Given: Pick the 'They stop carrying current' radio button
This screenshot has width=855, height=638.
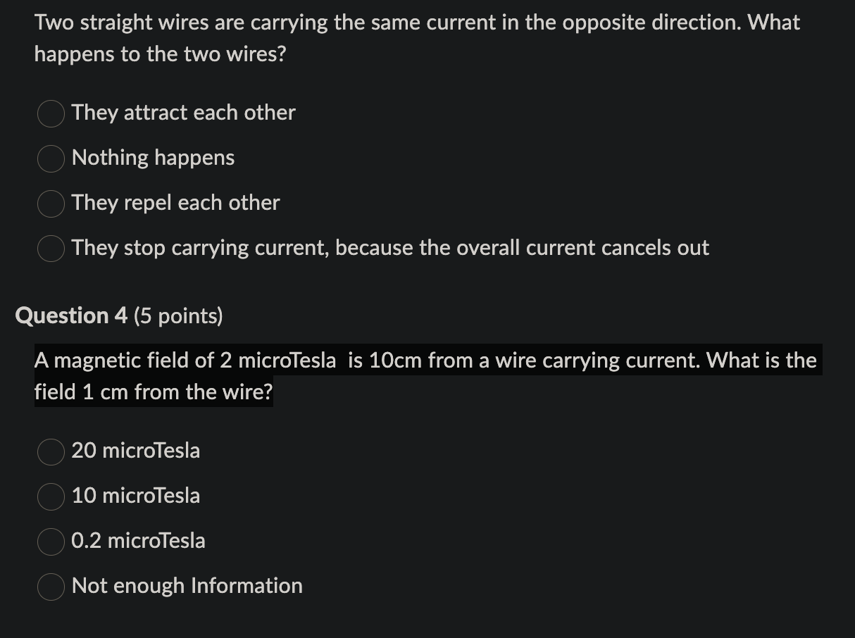Looking at the screenshot, I should [51, 249].
